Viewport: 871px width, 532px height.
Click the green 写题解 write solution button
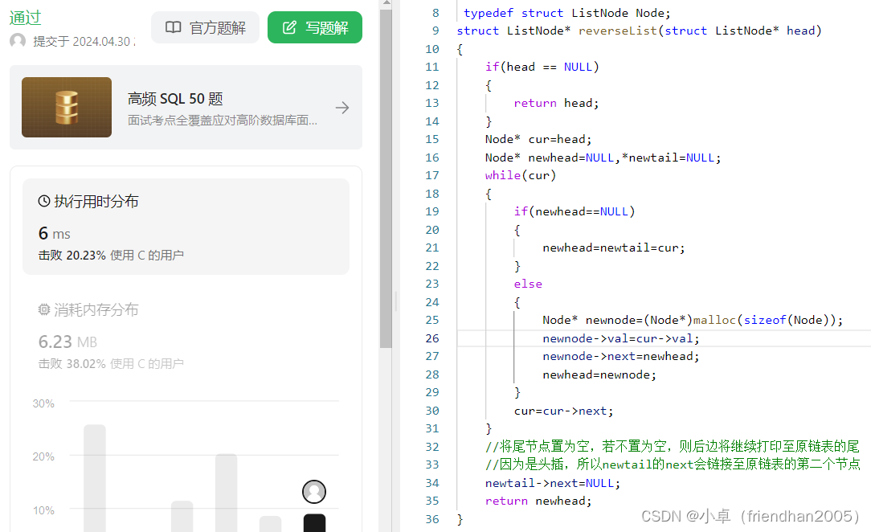coord(315,27)
